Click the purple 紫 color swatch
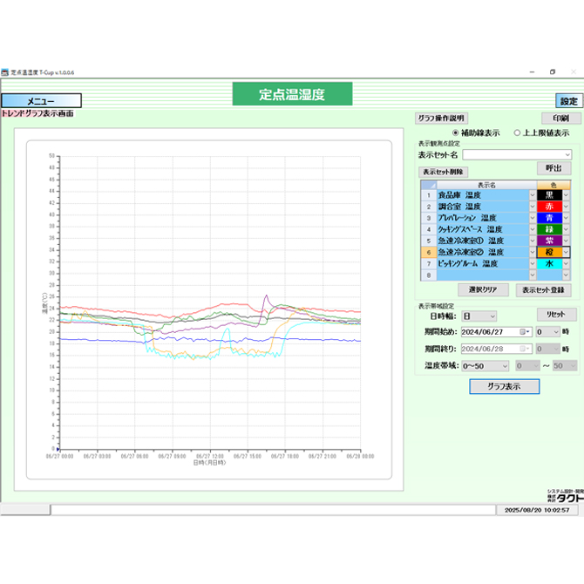Screen dimensions: 584x584 (549, 241)
